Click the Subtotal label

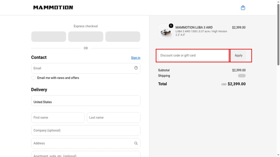point(164,70)
